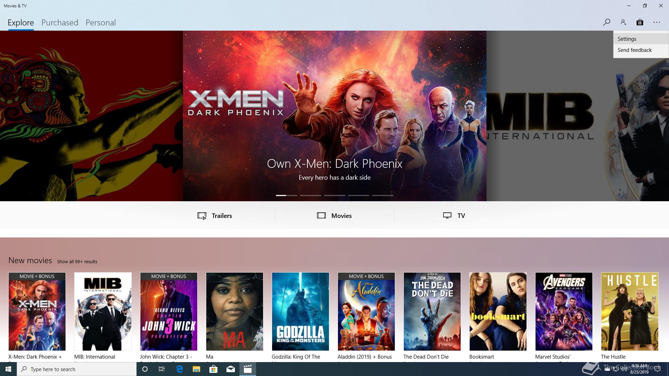
Task: Jump to last carousel slide indicator
Action: coord(383,195)
